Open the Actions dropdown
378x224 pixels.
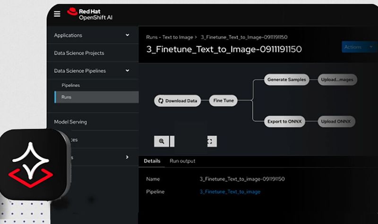coord(357,47)
